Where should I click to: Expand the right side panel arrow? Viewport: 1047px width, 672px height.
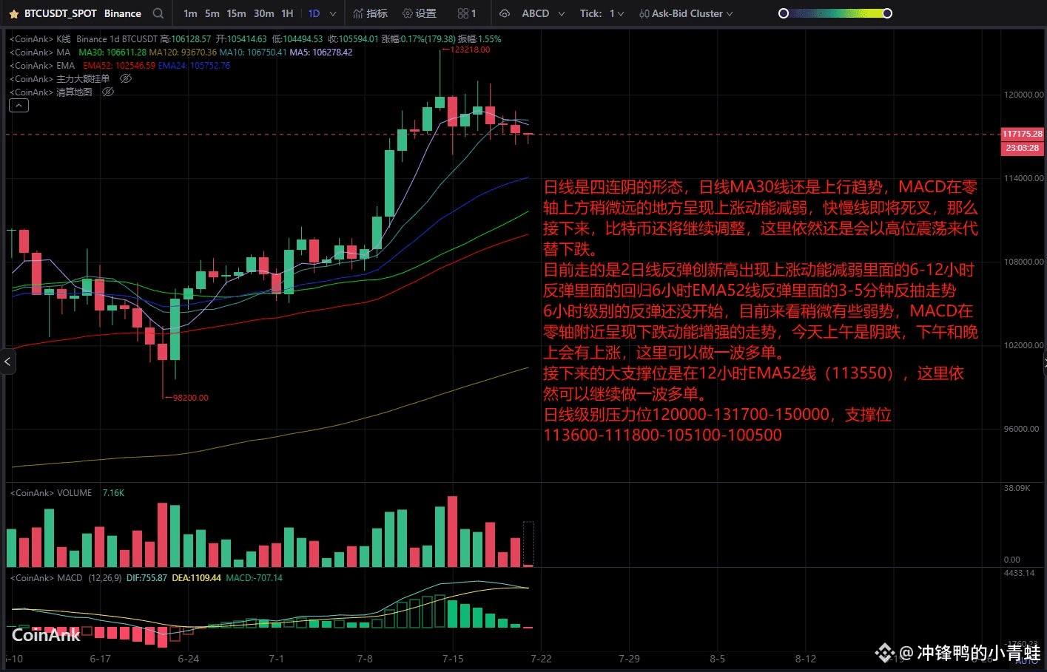click(x=1044, y=362)
